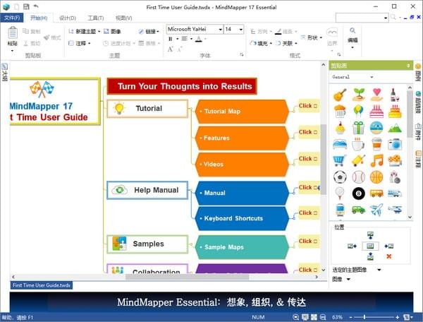Image resolution: width=423 pixels, height=322 pixels.
Task: Choose the wine bottle clipart
Action: 395,95
